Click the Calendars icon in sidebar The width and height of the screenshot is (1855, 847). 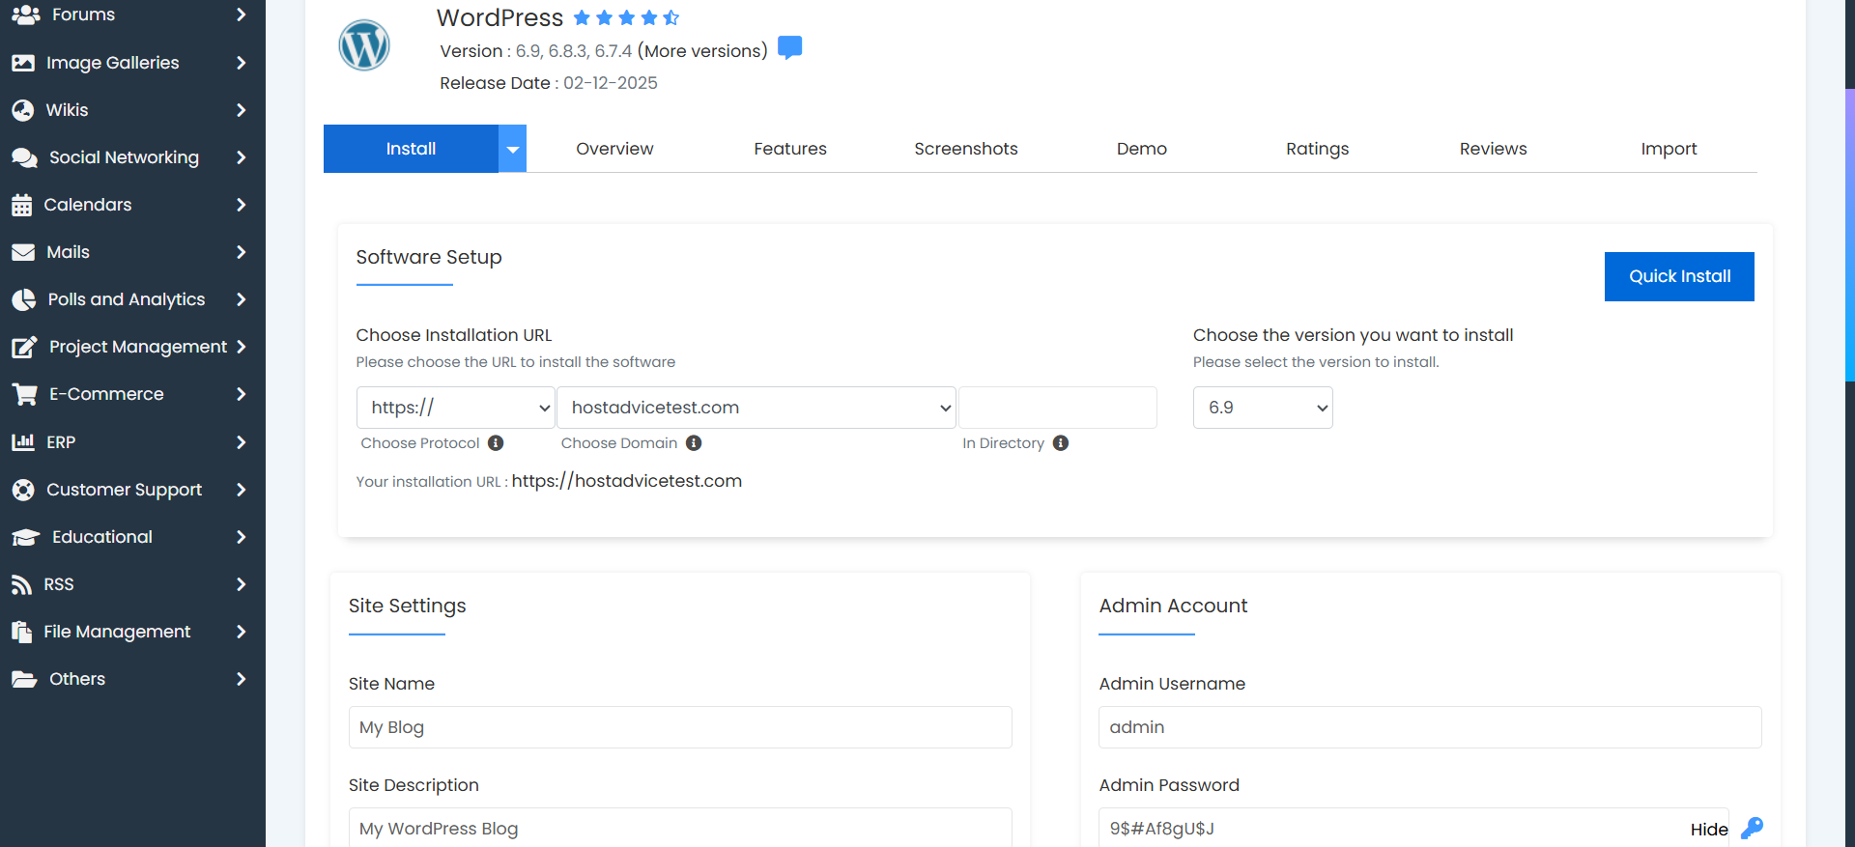pos(22,205)
